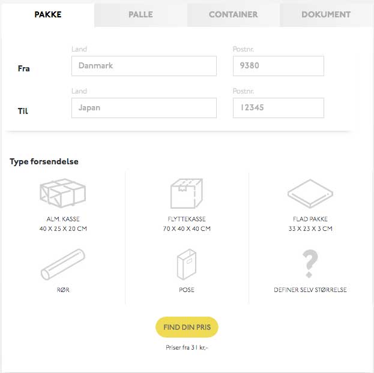Image resolution: width=374 pixels, height=373 pixels.
Task: Select the Pakke tab
Action: click(x=47, y=14)
